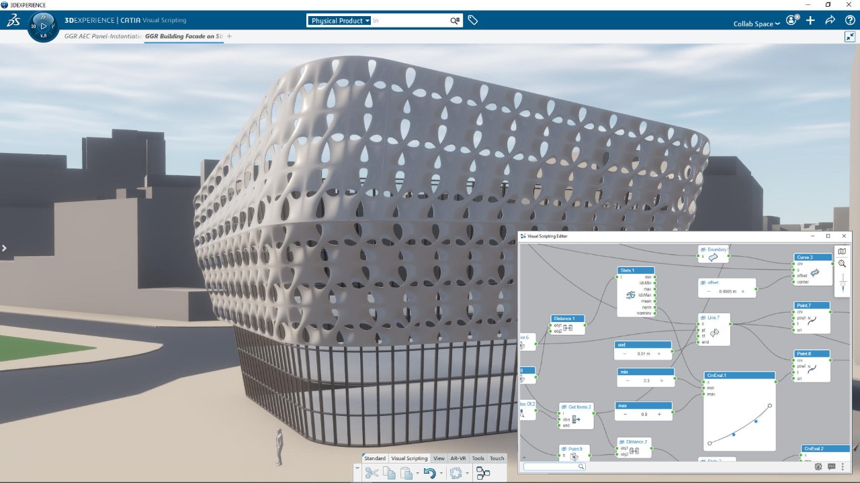Toggle visibility eye on Get Items.2 node
This screenshot has height=483, width=860.
click(564, 407)
